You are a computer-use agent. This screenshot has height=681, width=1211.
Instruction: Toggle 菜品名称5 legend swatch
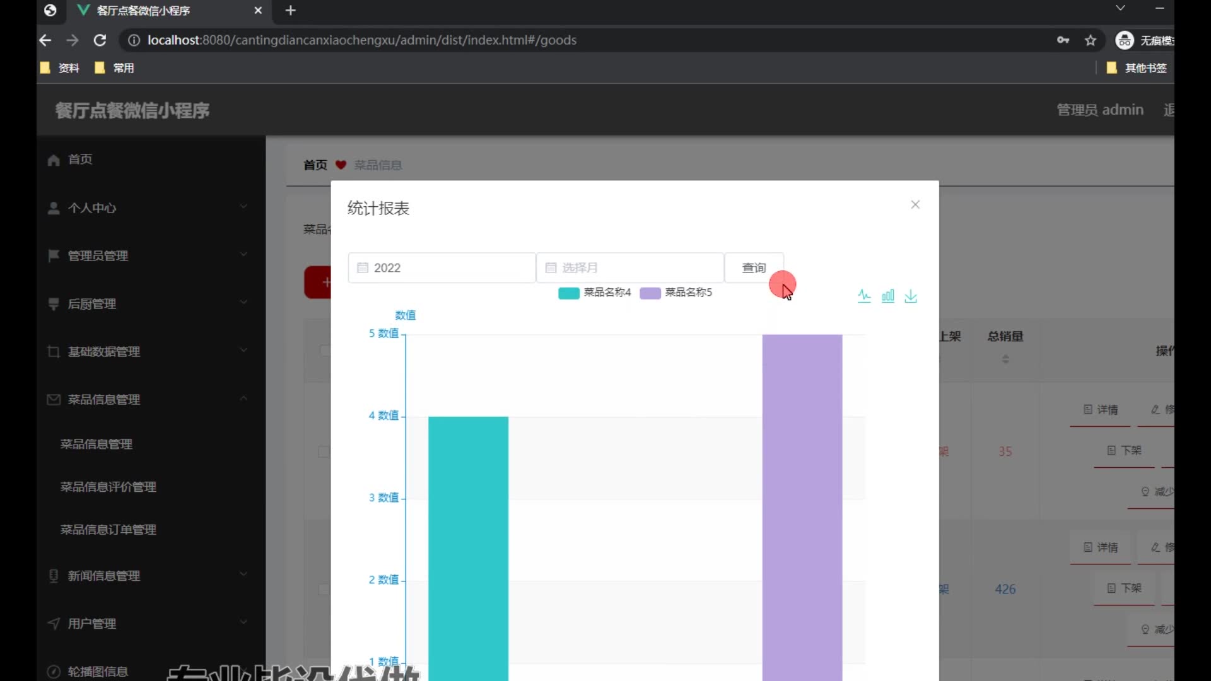click(x=650, y=293)
